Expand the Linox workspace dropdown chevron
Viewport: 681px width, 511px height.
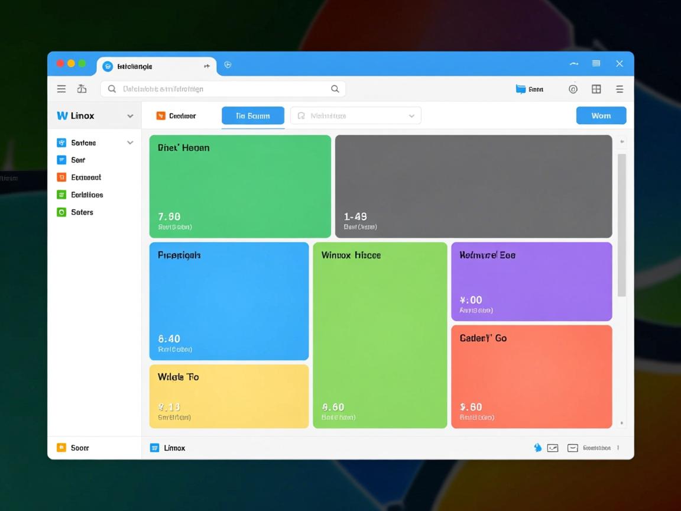click(x=130, y=116)
